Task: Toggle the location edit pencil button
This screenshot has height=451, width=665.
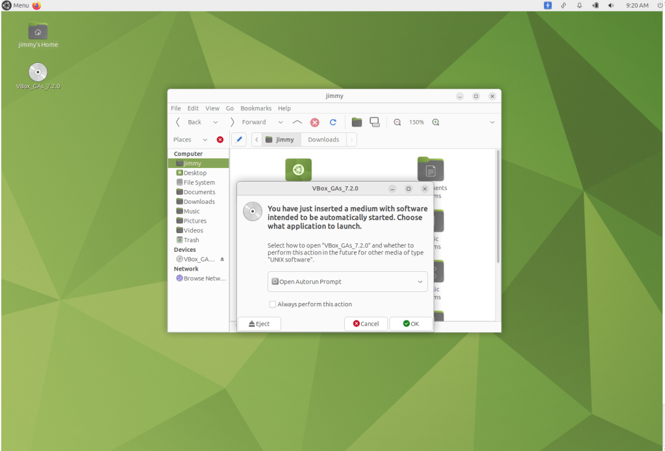Action: click(239, 140)
